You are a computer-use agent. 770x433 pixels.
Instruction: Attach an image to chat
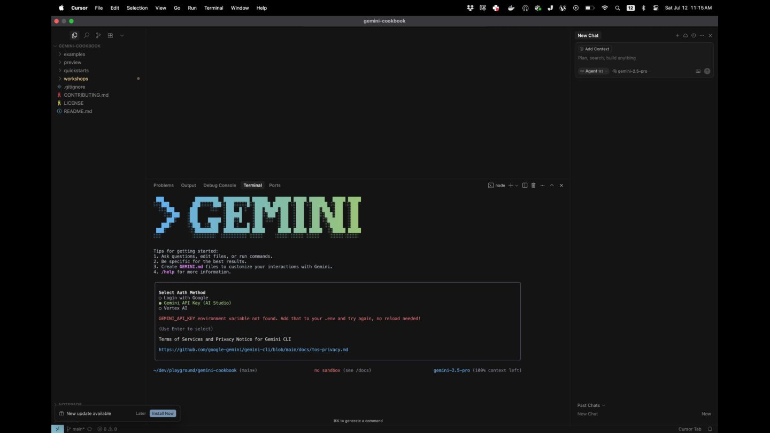tap(698, 71)
